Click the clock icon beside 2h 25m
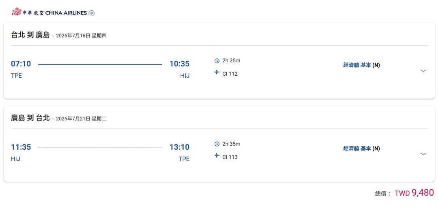The width and height of the screenshot is (438, 208). pos(217,61)
